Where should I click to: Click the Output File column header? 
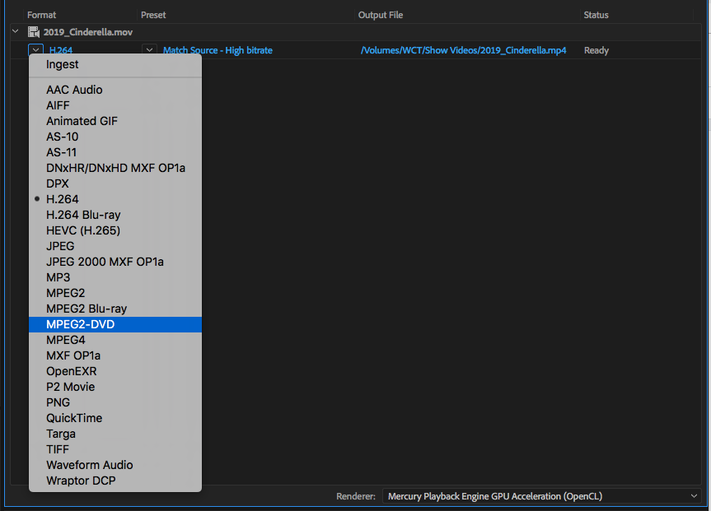click(380, 15)
